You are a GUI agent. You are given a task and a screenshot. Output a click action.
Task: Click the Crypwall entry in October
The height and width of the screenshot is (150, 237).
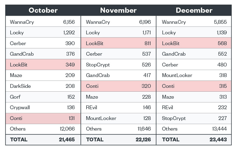pyautogui.click(x=20, y=107)
